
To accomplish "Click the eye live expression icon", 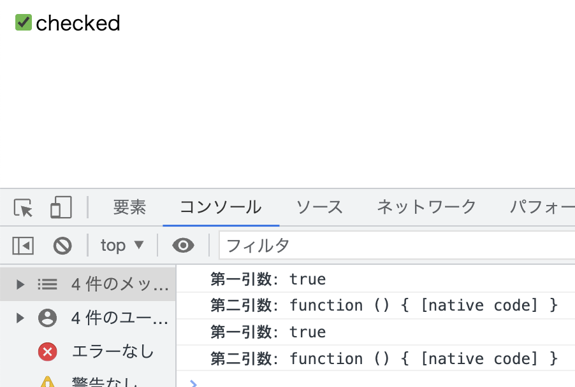I will [183, 246].
